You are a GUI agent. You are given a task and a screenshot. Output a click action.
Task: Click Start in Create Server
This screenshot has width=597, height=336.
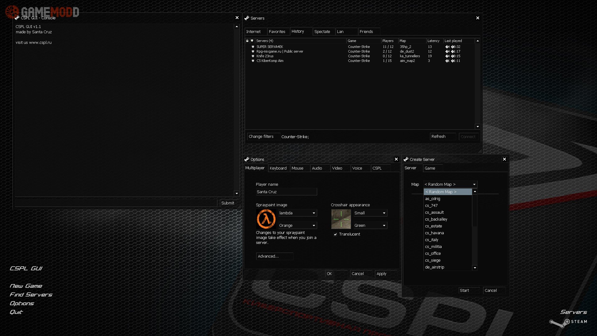click(x=469, y=291)
